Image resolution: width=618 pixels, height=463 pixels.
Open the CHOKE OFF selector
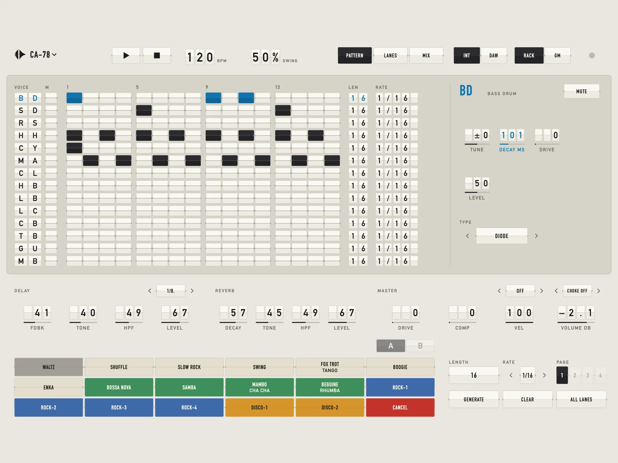(x=577, y=291)
